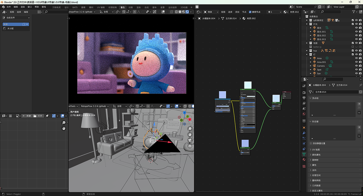This screenshot has width=363, height=196.
Task: Open the 帮助 menu
Action: pos(37,7)
